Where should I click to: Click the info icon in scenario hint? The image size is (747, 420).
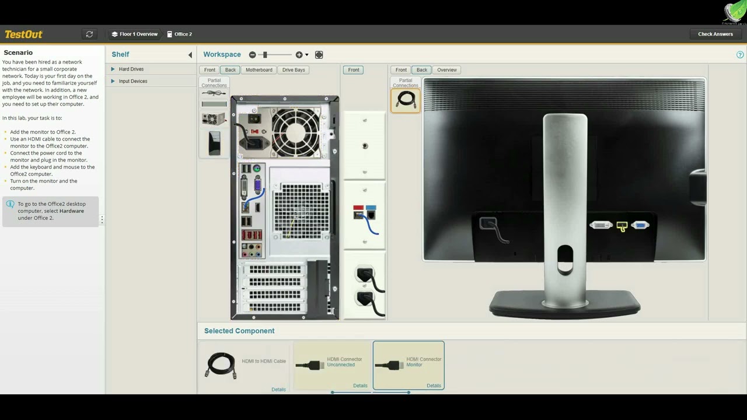pyautogui.click(x=10, y=204)
